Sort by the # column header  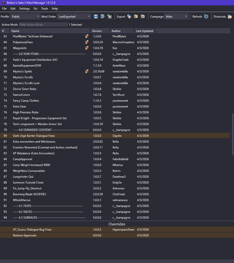click(x=5, y=31)
